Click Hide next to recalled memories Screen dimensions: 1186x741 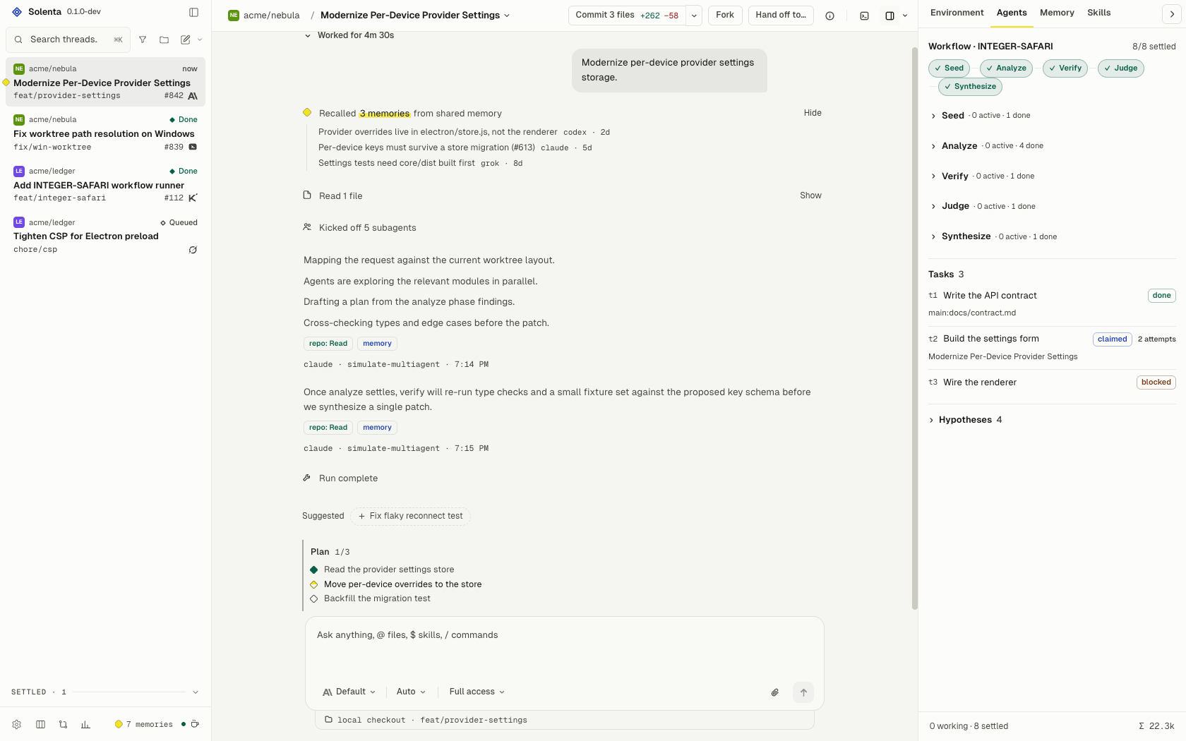click(x=813, y=113)
